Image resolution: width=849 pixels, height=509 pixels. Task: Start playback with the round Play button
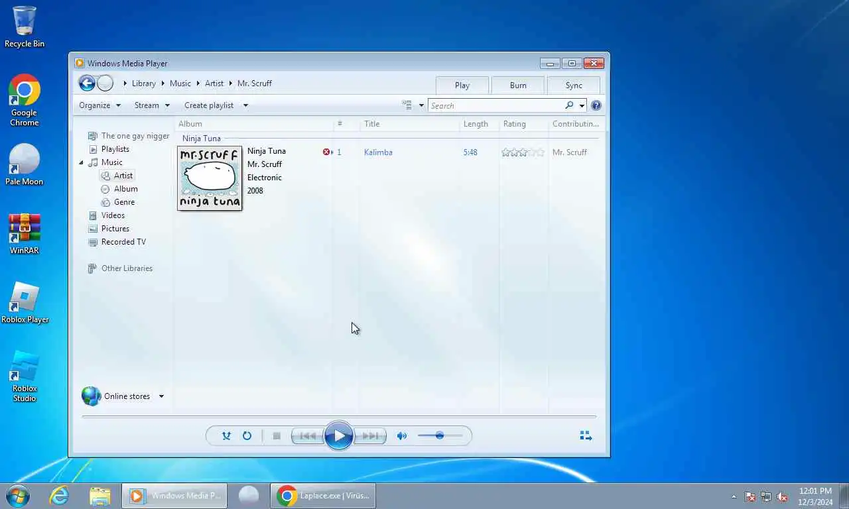click(338, 435)
